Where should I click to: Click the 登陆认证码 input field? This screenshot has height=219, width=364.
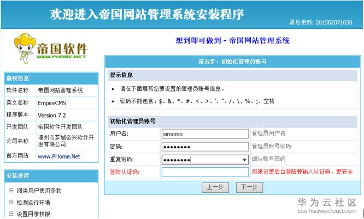click(205, 172)
